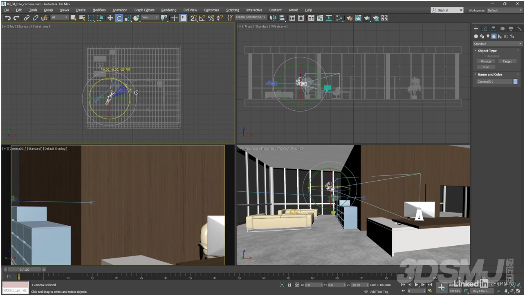
Task: Click the Target camera button
Action: tap(507, 61)
